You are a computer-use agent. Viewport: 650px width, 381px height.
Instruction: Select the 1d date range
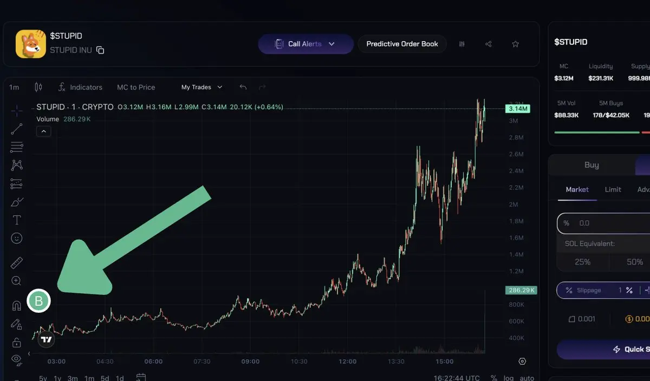click(120, 378)
